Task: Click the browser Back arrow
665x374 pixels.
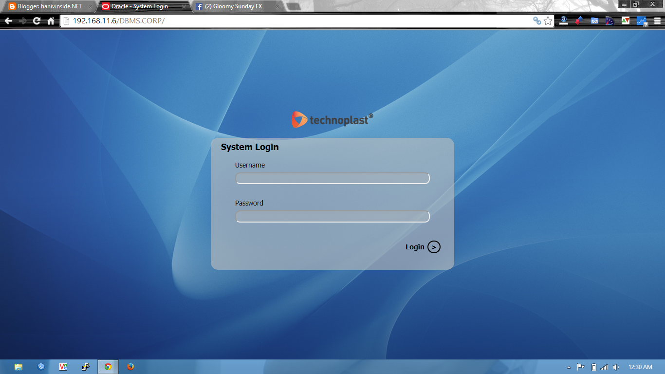Action: pyautogui.click(x=8, y=21)
